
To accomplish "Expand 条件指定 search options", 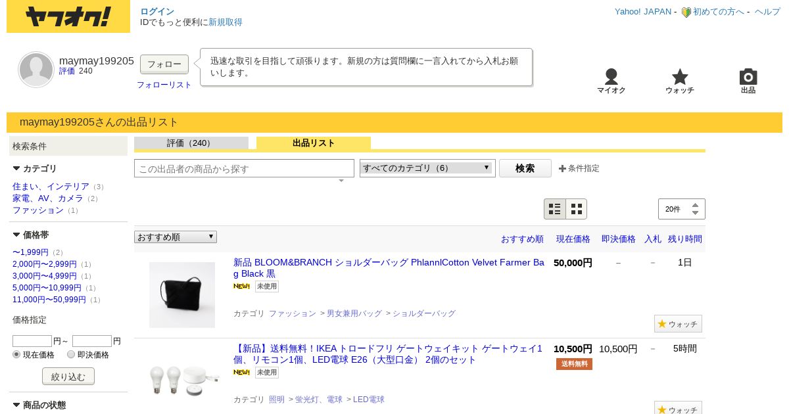I will point(584,168).
